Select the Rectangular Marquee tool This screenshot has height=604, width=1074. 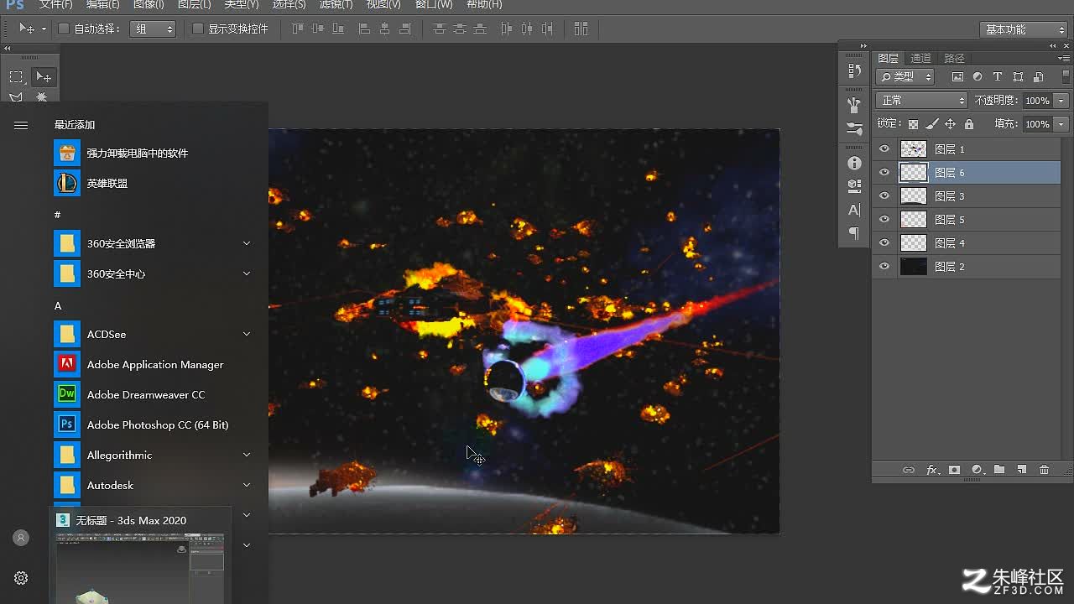[x=16, y=76]
